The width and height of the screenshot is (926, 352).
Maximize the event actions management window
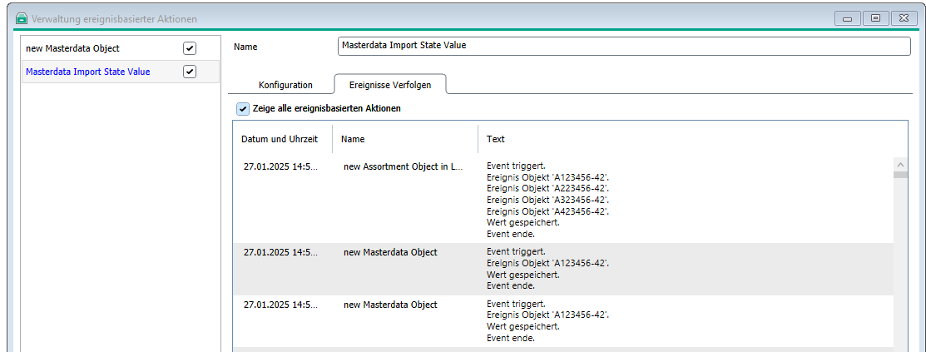coord(874,18)
